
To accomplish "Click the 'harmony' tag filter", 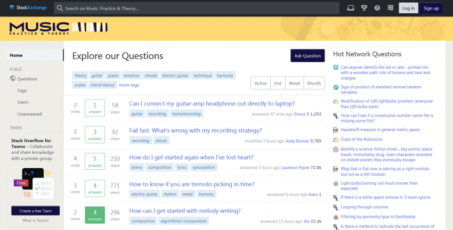I will click(x=225, y=76).
